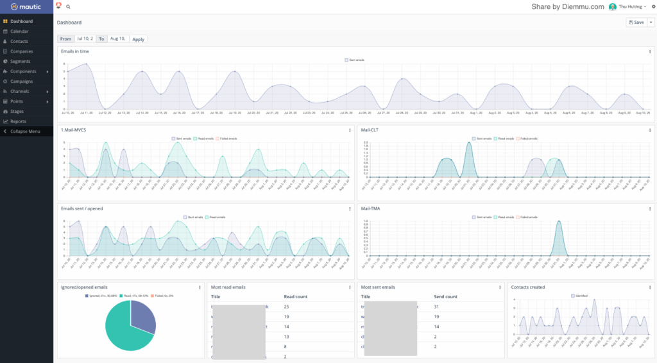This screenshot has width=657, height=363.
Task: Collapse the sidebar menu
Action: 26,131
